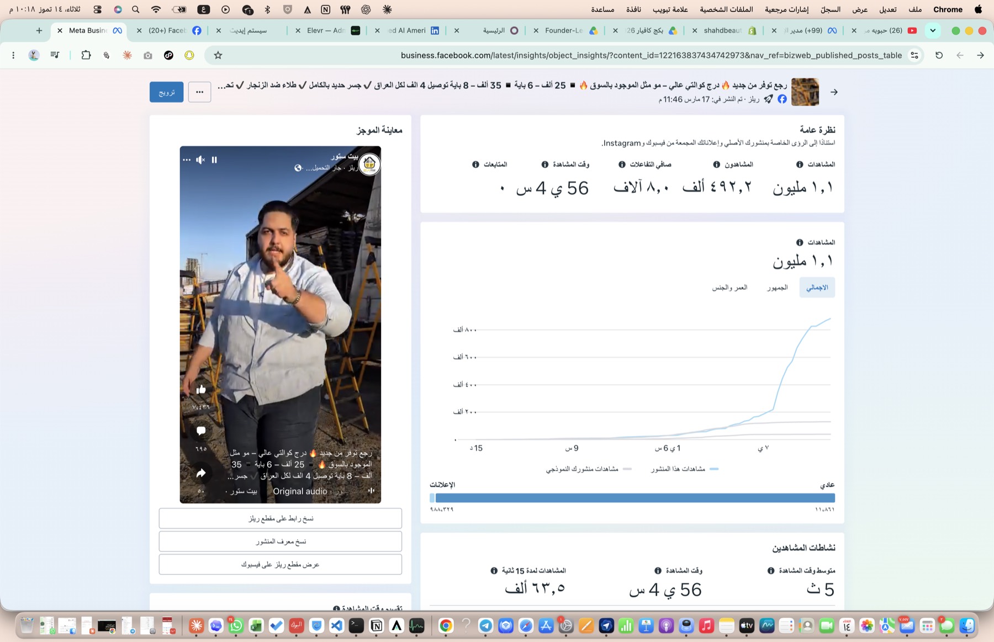Open Finder from the dock
Image resolution: width=994 pixels, height=642 pixels.
tap(967, 625)
